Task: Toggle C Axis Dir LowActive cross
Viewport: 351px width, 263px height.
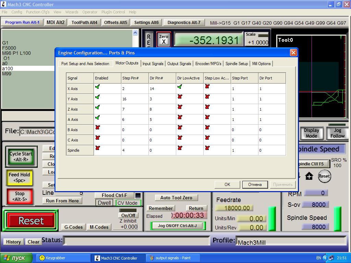Action: pos(180,138)
